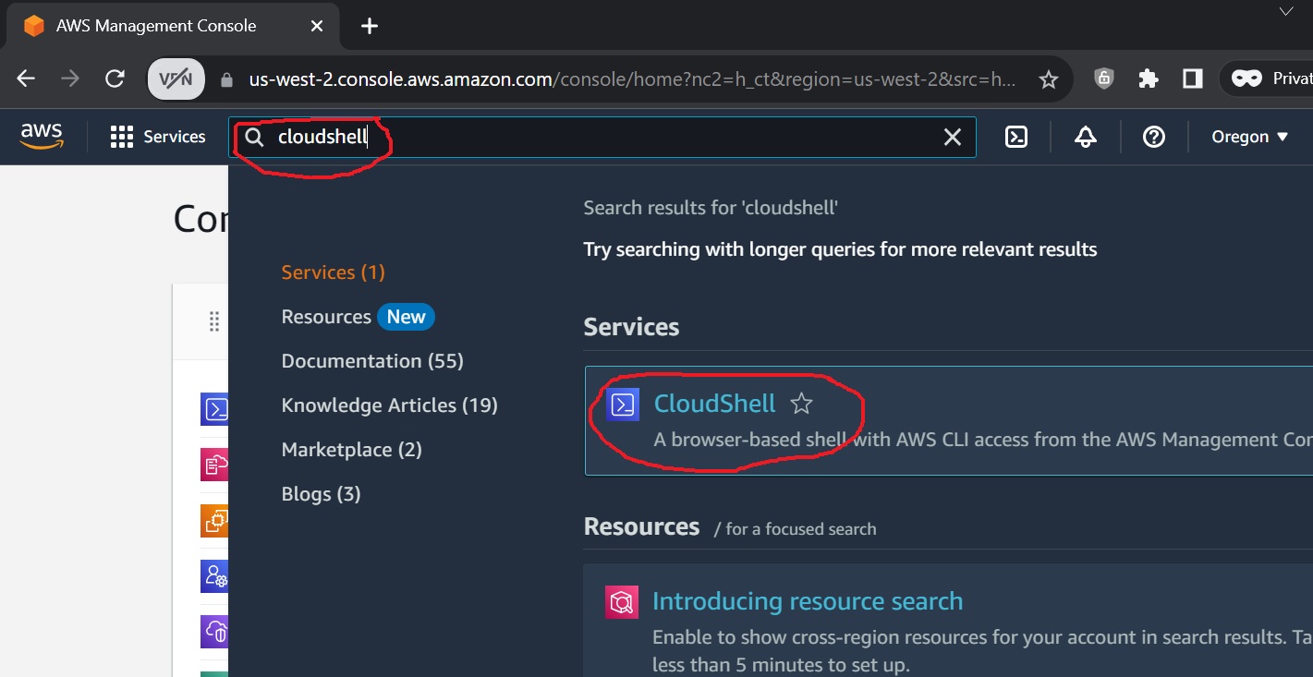
Task: Bookmark this page with the star
Action: click(x=1048, y=79)
